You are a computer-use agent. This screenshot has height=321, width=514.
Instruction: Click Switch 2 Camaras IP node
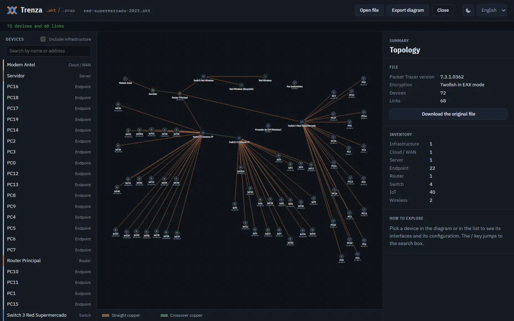point(239,138)
